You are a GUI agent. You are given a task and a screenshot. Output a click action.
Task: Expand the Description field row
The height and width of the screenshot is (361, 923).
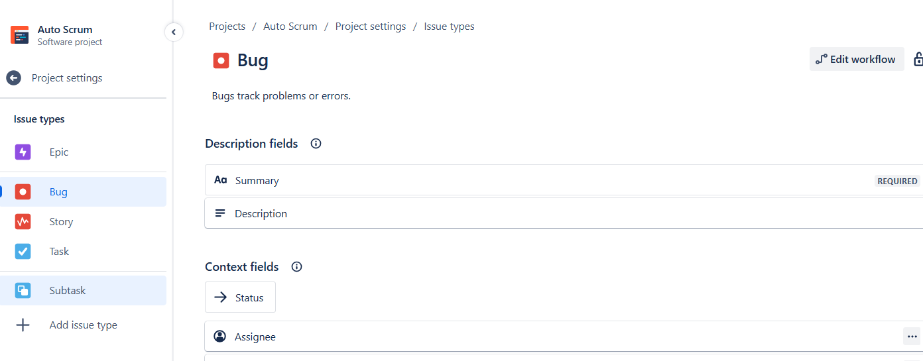pyautogui.click(x=564, y=213)
